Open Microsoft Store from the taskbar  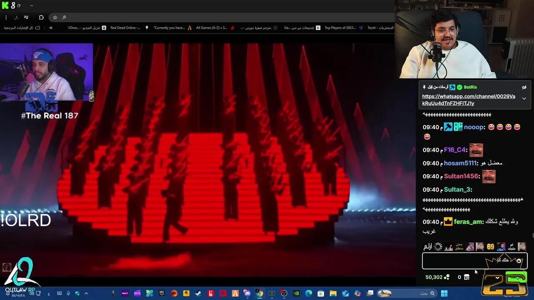click(x=321, y=294)
